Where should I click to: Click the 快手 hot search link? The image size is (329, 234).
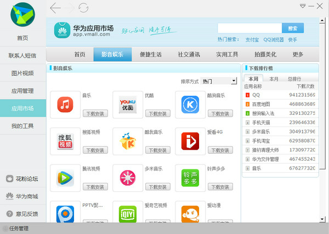pyautogui.click(x=292, y=40)
